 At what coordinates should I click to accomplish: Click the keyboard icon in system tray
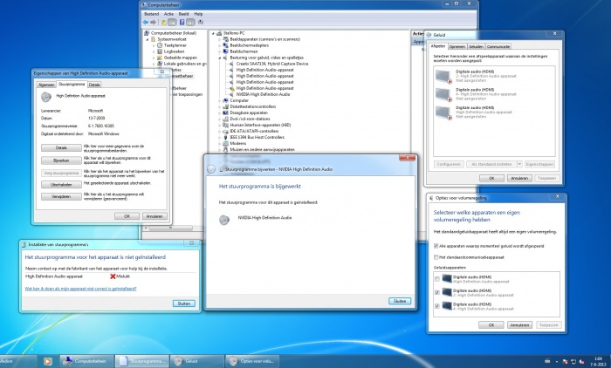tap(547, 361)
